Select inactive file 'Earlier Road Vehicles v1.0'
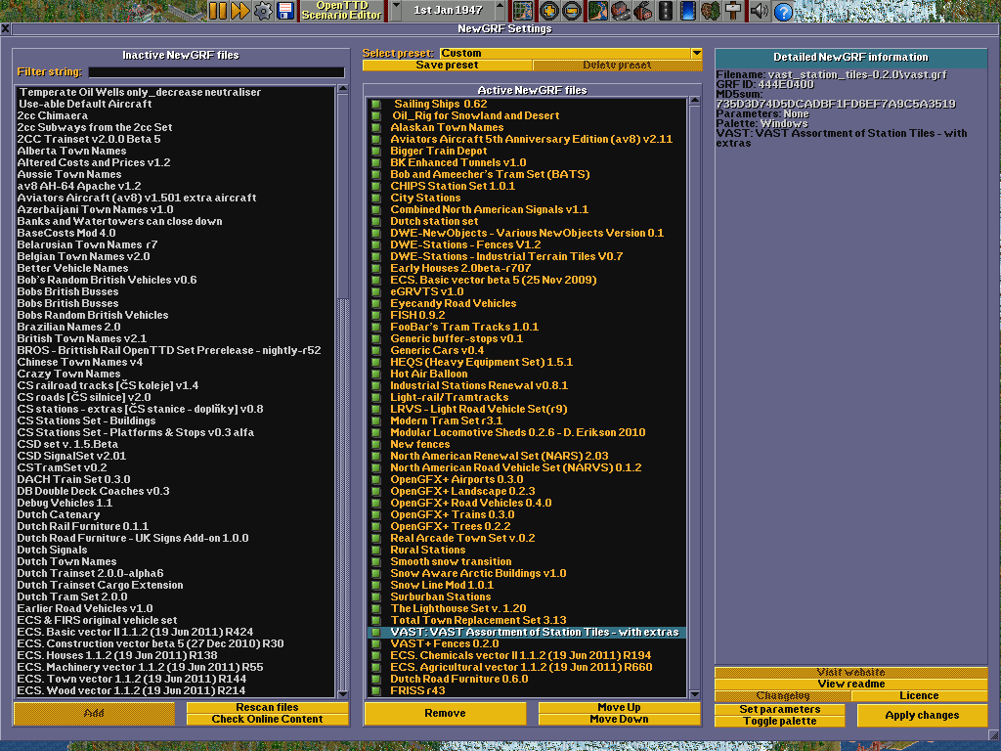The image size is (1001, 751). [x=175, y=608]
